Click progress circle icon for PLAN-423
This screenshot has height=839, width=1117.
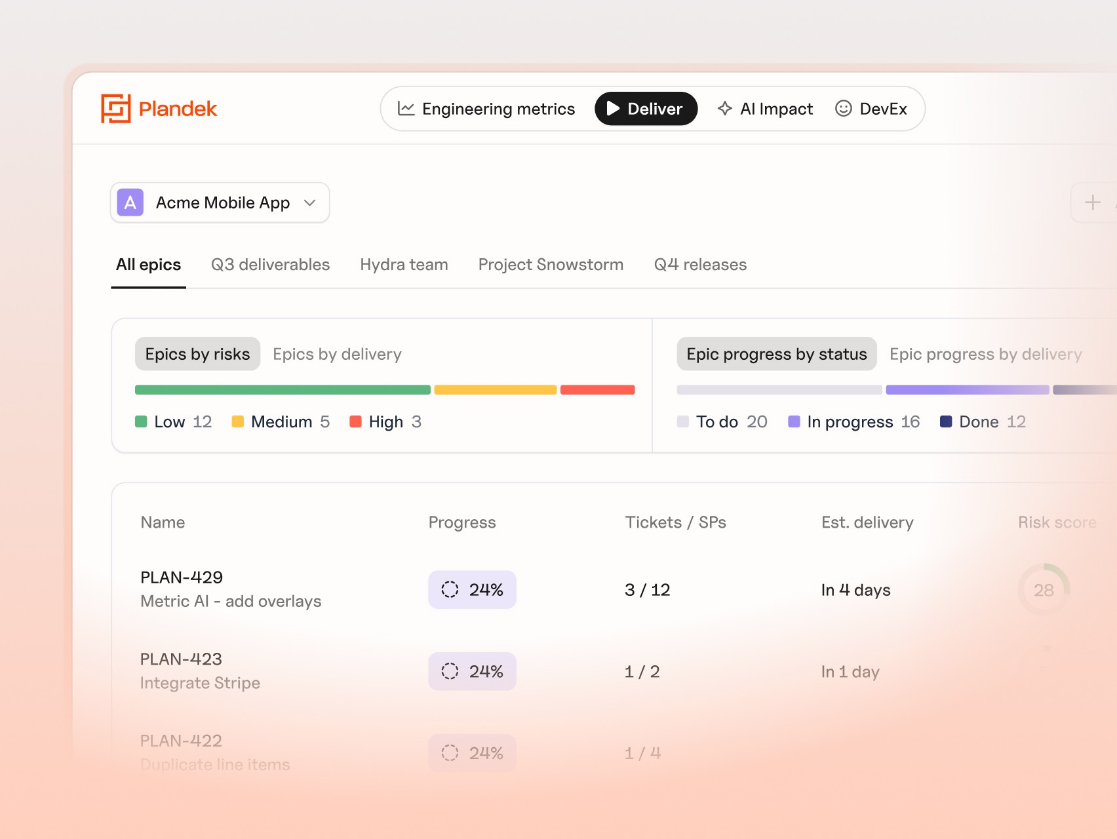tap(450, 671)
